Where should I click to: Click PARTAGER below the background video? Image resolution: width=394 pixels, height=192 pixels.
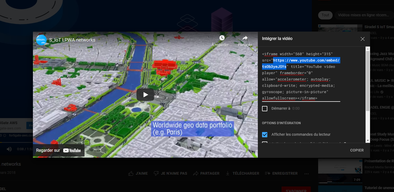click(x=206, y=173)
